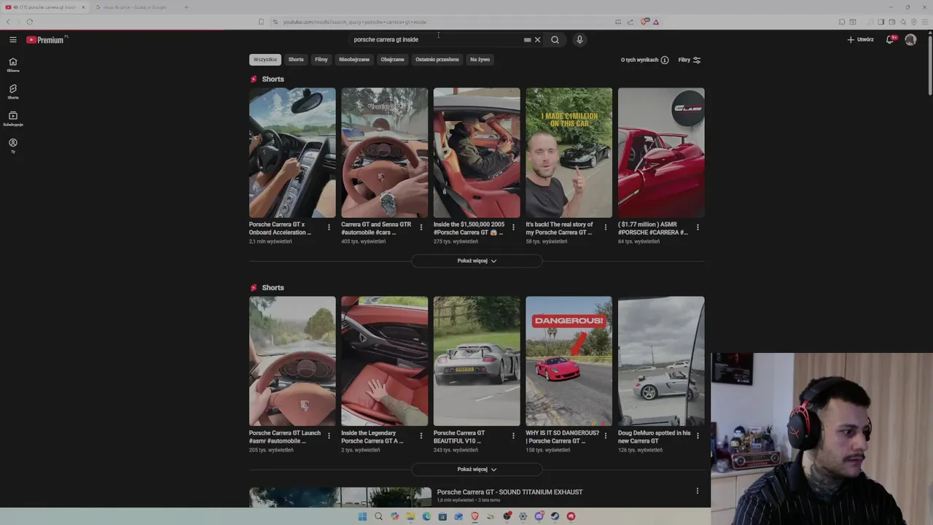The height and width of the screenshot is (525, 933).
Task: Open Porsche Carrera GT x Onboard Acceleration short
Action: [292, 153]
